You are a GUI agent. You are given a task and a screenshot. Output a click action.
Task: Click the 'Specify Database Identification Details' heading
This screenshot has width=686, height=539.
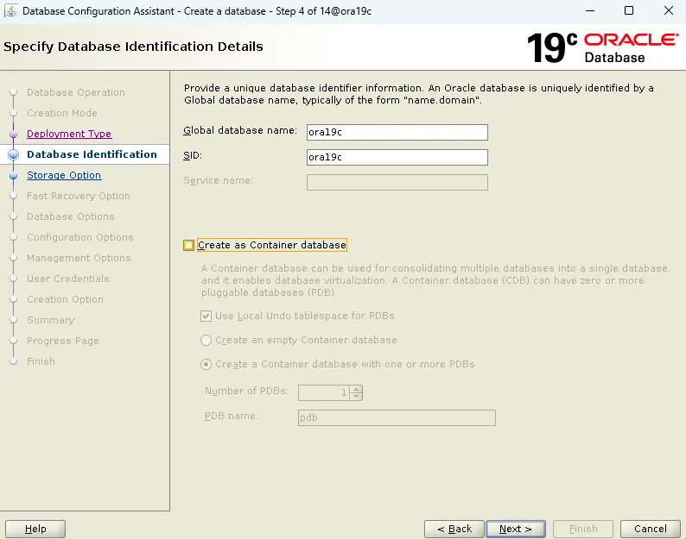click(x=133, y=47)
